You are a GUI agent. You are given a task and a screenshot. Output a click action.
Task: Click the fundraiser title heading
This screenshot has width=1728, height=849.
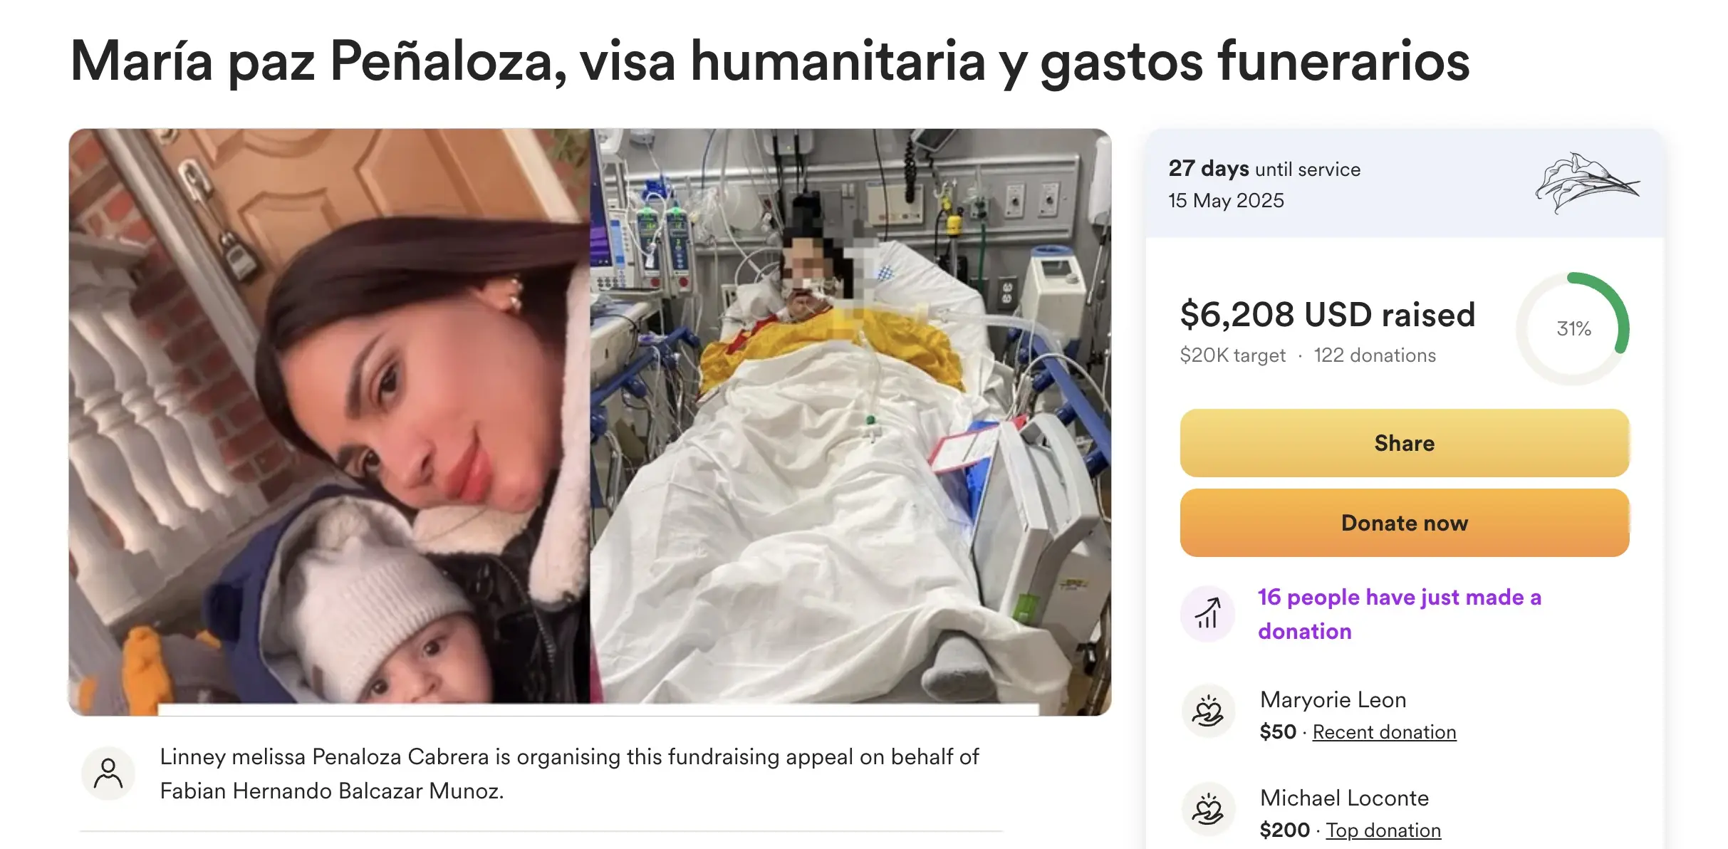pyautogui.click(x=770, y=62)
